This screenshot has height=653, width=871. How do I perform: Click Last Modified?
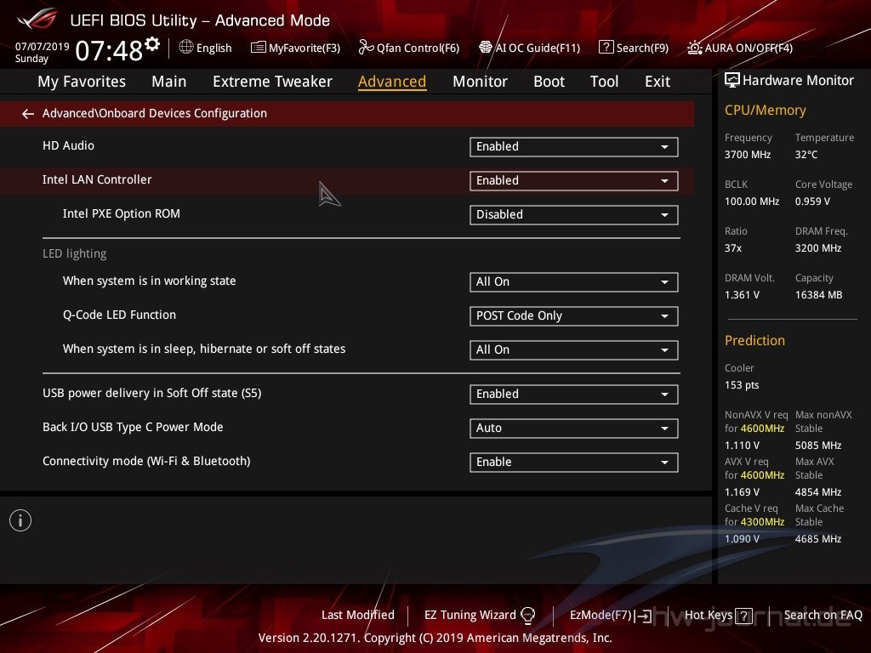pyautogui.click(x=358, y=616)
